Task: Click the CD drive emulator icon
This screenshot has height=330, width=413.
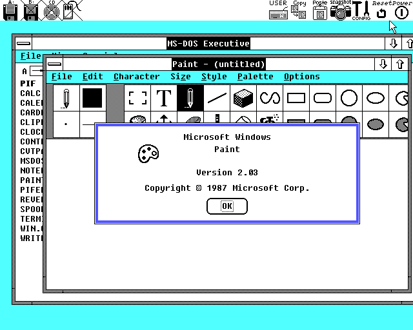Action: (52, 10)
